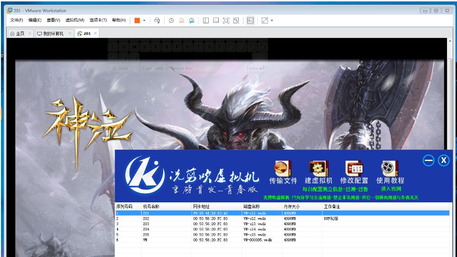Open the 查看(V) menu
The image size is (457, 257).
pyautogui.click(x=53, y=20)
